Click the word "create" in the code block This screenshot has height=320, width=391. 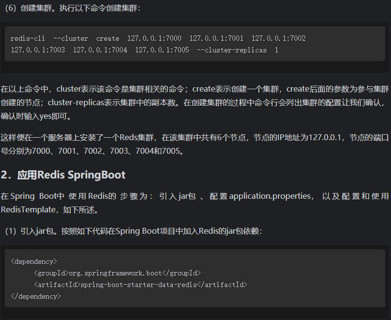click(108, 38)
